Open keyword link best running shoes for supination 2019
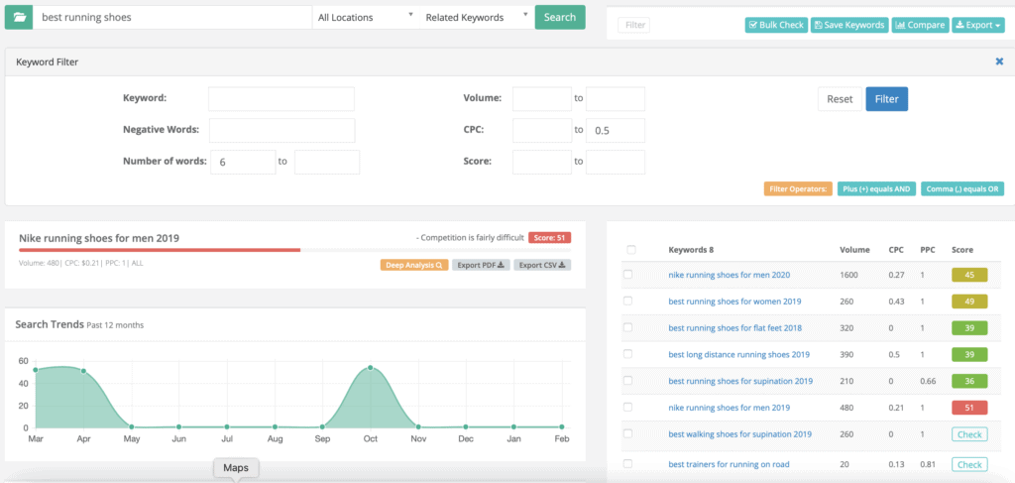 (739, 381)
